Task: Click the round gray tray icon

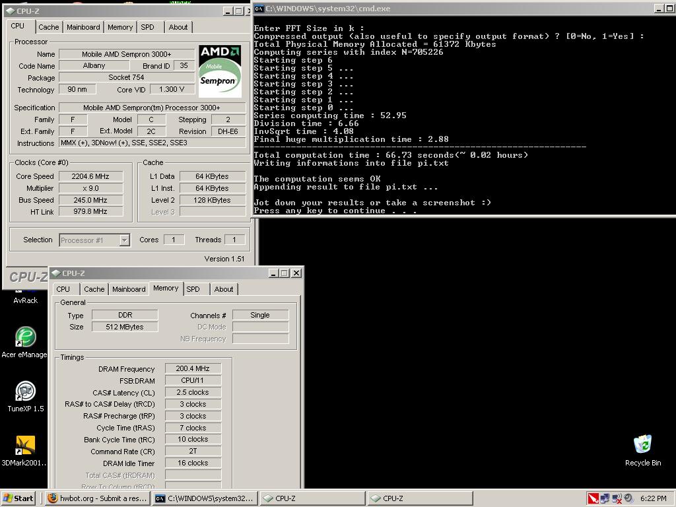Action: coord(628,498)
